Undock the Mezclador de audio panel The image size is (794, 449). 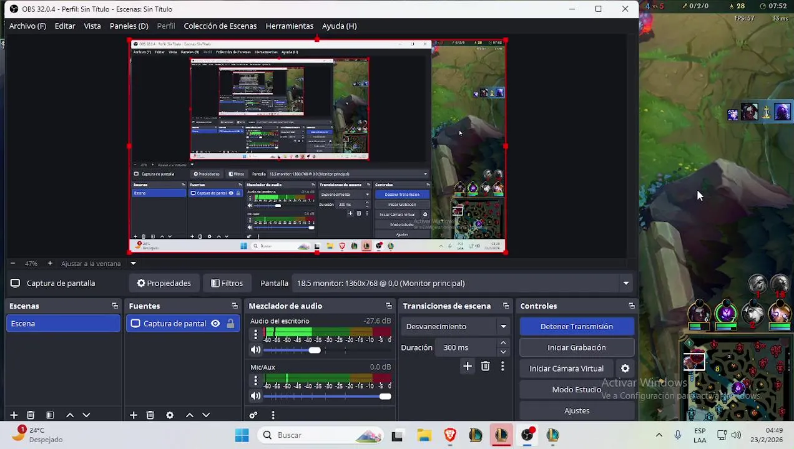pos(389,306)
